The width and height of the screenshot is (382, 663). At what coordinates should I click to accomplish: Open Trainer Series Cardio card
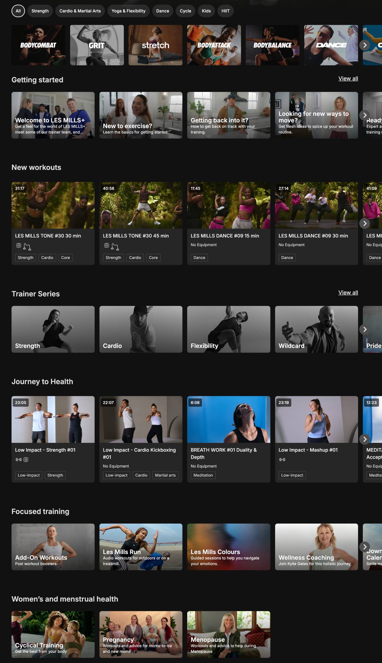point(141,329)
